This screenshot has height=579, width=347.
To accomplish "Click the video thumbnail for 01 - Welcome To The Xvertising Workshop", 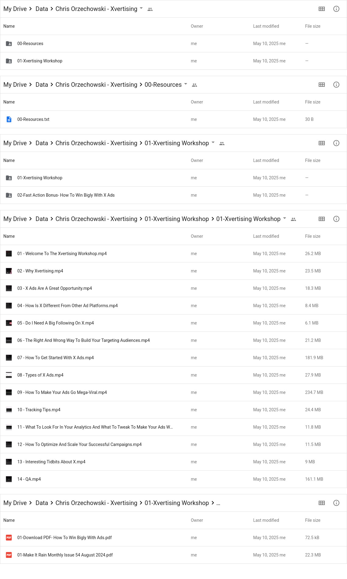I will [x=9, y=254].
